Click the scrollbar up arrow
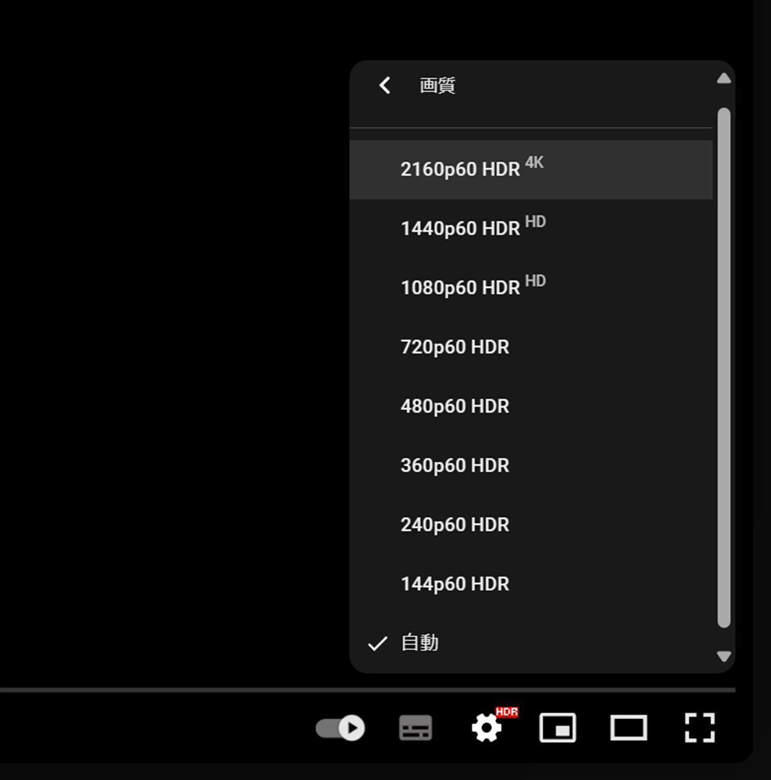Viewport: 771px width, 780px height. click(x=723, y=78)
